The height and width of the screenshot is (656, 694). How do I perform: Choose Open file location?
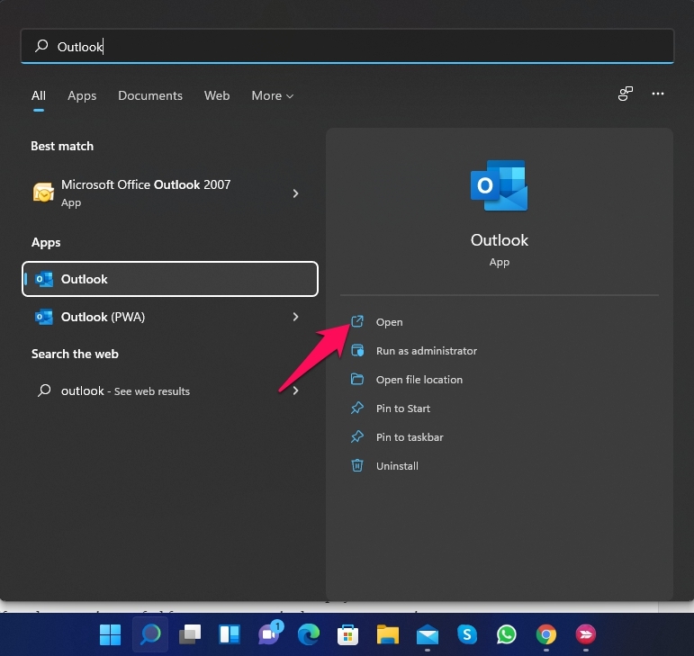(x=419, y=380)
